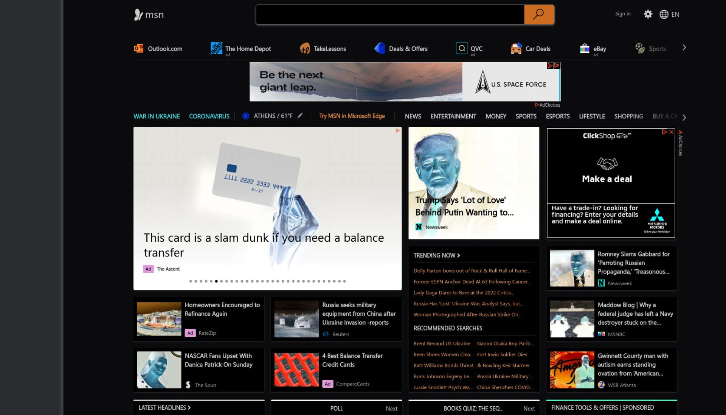
Task: Click the Mitsubishi Motors logo in ad
Action: [657, 221]
